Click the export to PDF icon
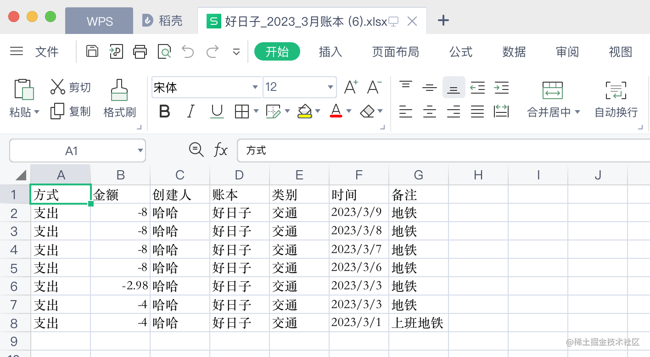 pyautogui.click(x=116, y=51)
